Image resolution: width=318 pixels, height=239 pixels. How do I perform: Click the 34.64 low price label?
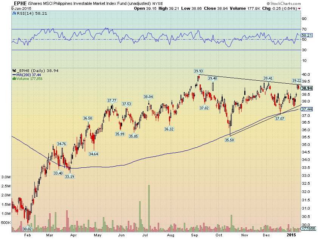point(93,154)
